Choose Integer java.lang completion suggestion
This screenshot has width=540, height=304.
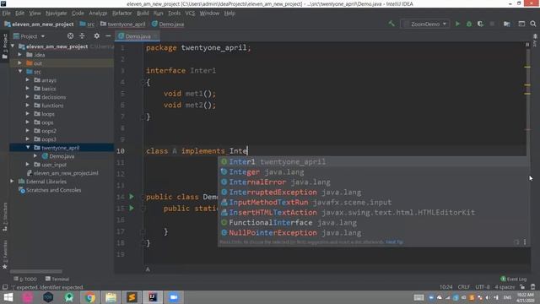pos(374,171)
